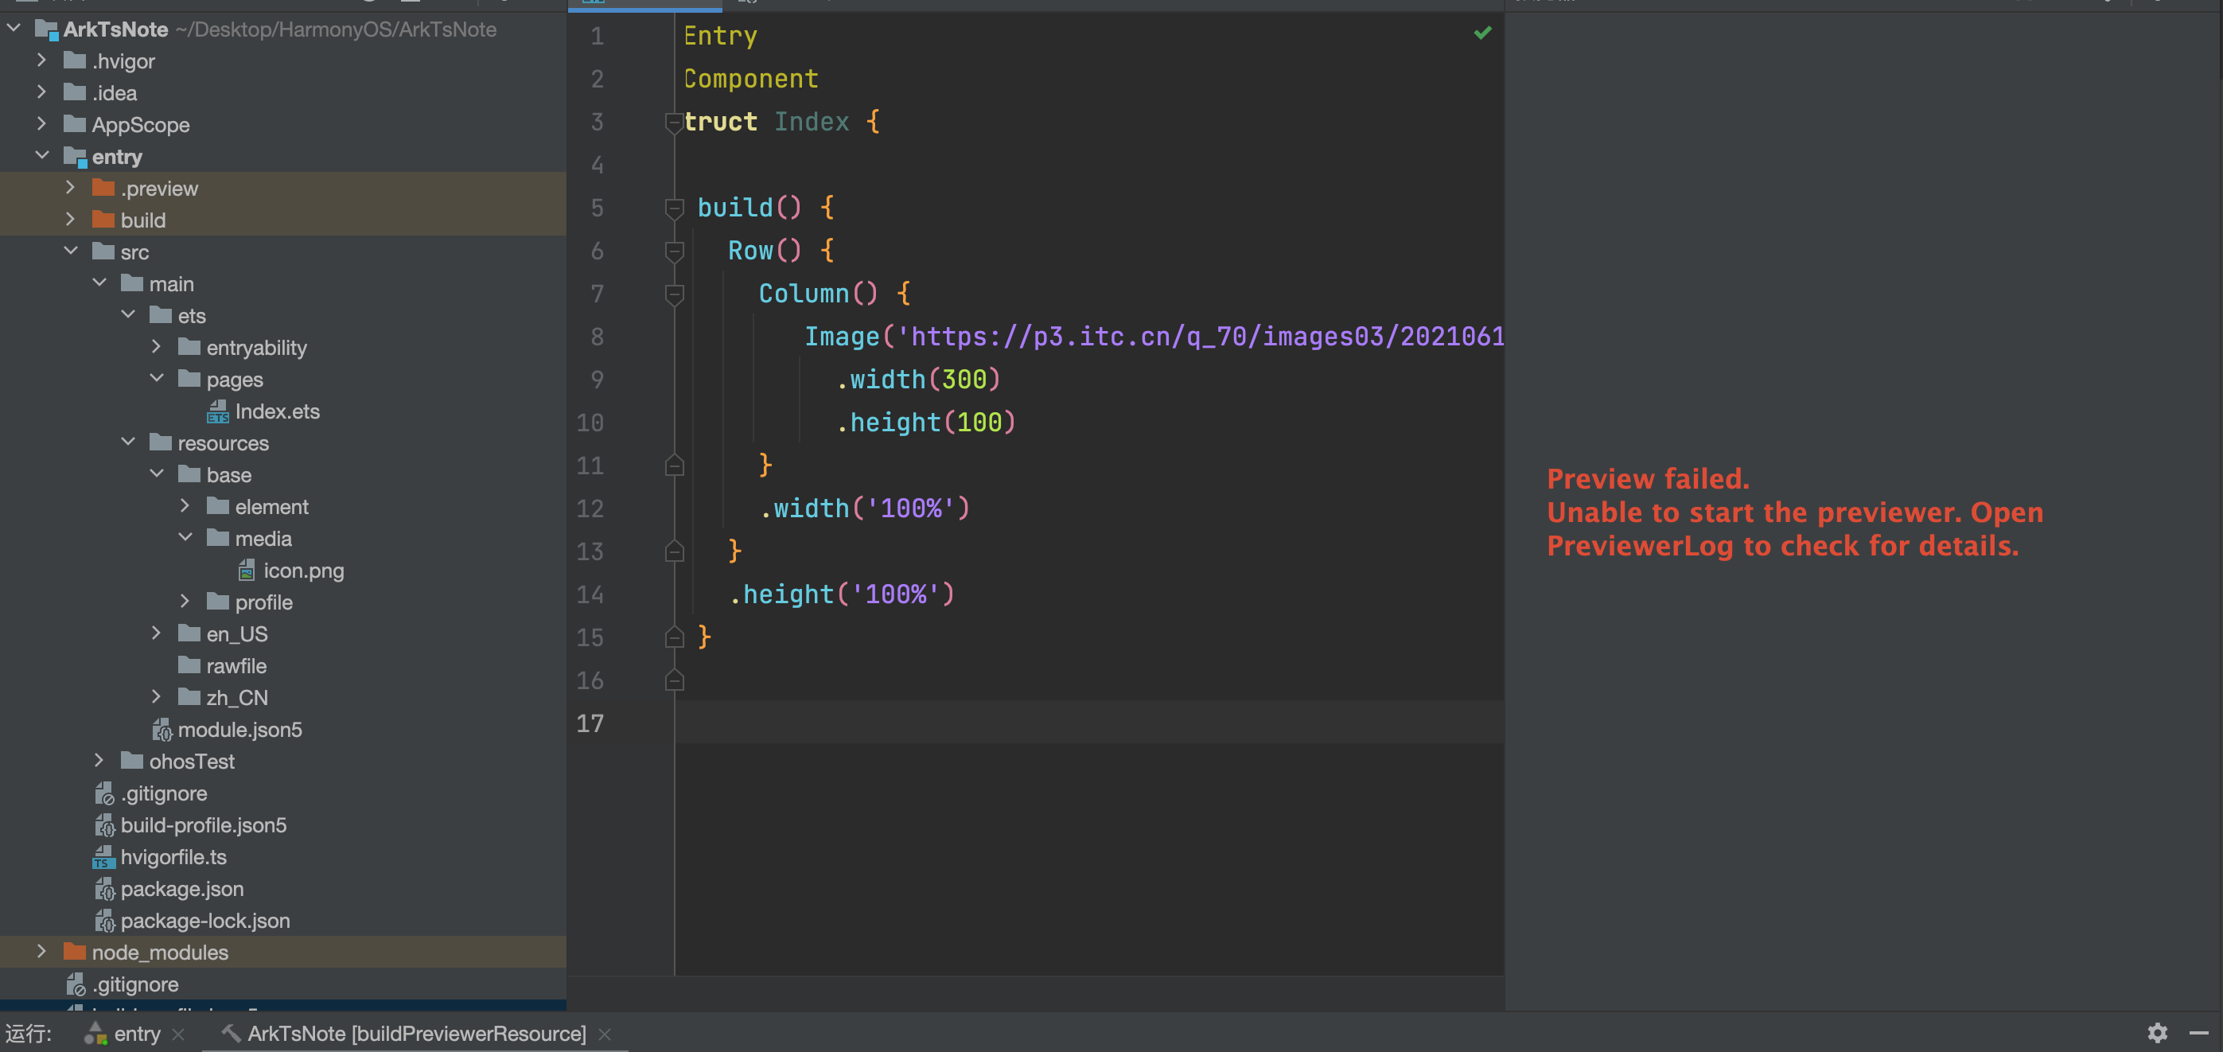Open the package-lock.json file
The width and height of the screenshot is (2223, 1052).
[204, 921]
